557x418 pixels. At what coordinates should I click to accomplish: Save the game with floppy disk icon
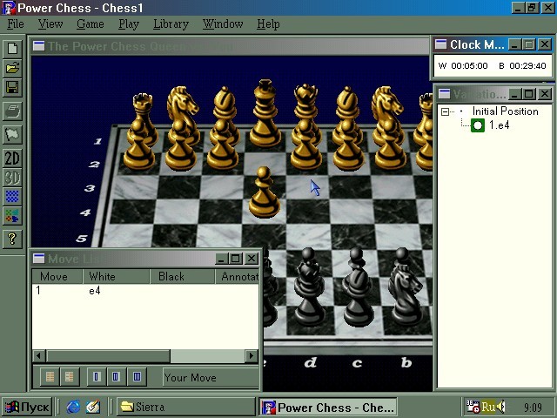pyautogui.click(x=12, y=87)
